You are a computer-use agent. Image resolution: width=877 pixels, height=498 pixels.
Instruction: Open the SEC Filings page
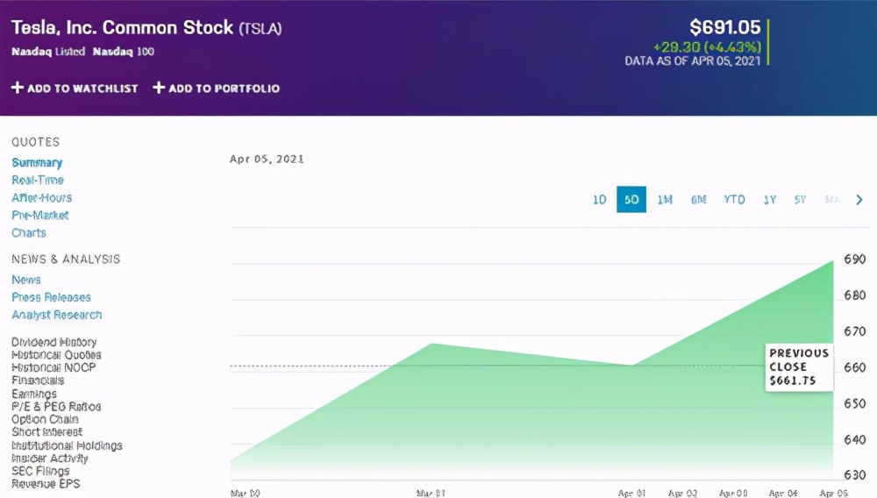(40, 471)
